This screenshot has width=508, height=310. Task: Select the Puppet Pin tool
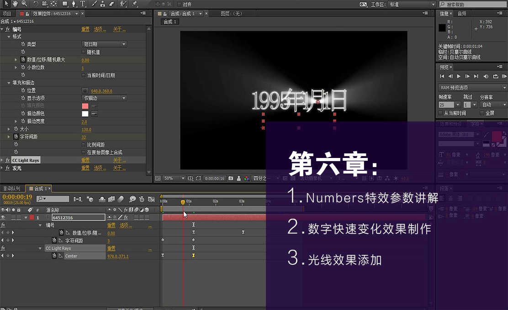click(134, 4)
